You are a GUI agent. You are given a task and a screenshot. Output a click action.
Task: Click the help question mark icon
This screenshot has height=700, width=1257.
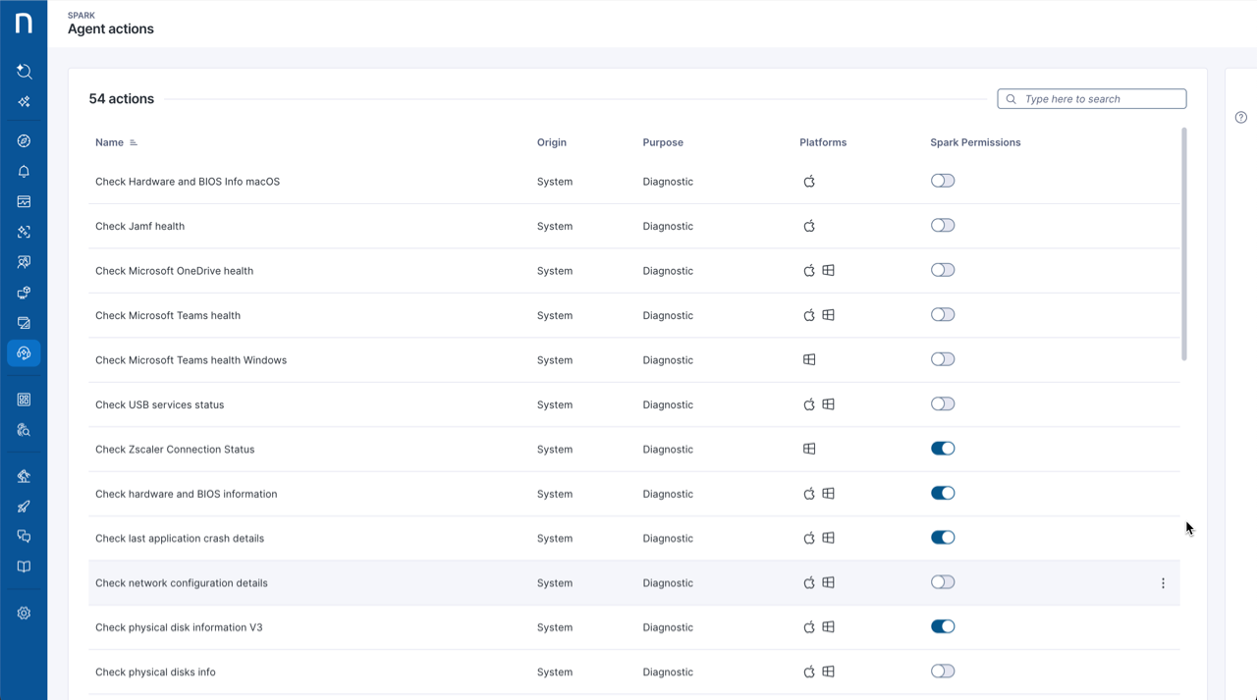click(x=1240, y=118)
